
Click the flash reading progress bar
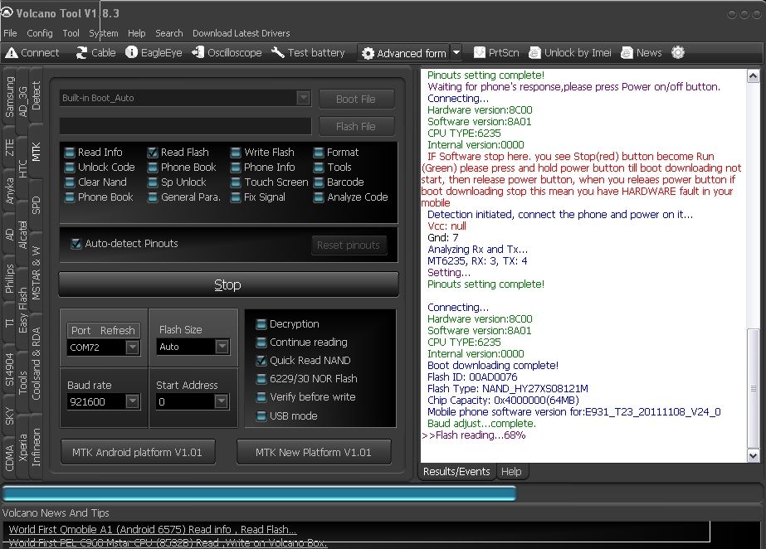259,493
